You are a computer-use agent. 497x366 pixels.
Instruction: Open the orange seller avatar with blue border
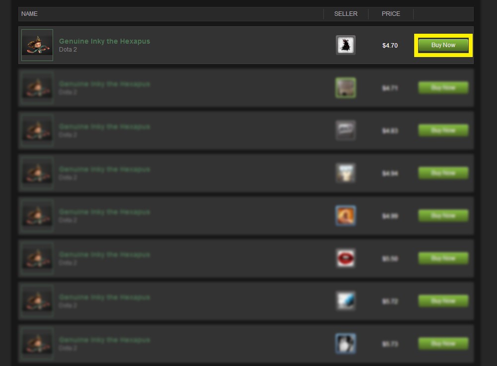pos(346,216)
